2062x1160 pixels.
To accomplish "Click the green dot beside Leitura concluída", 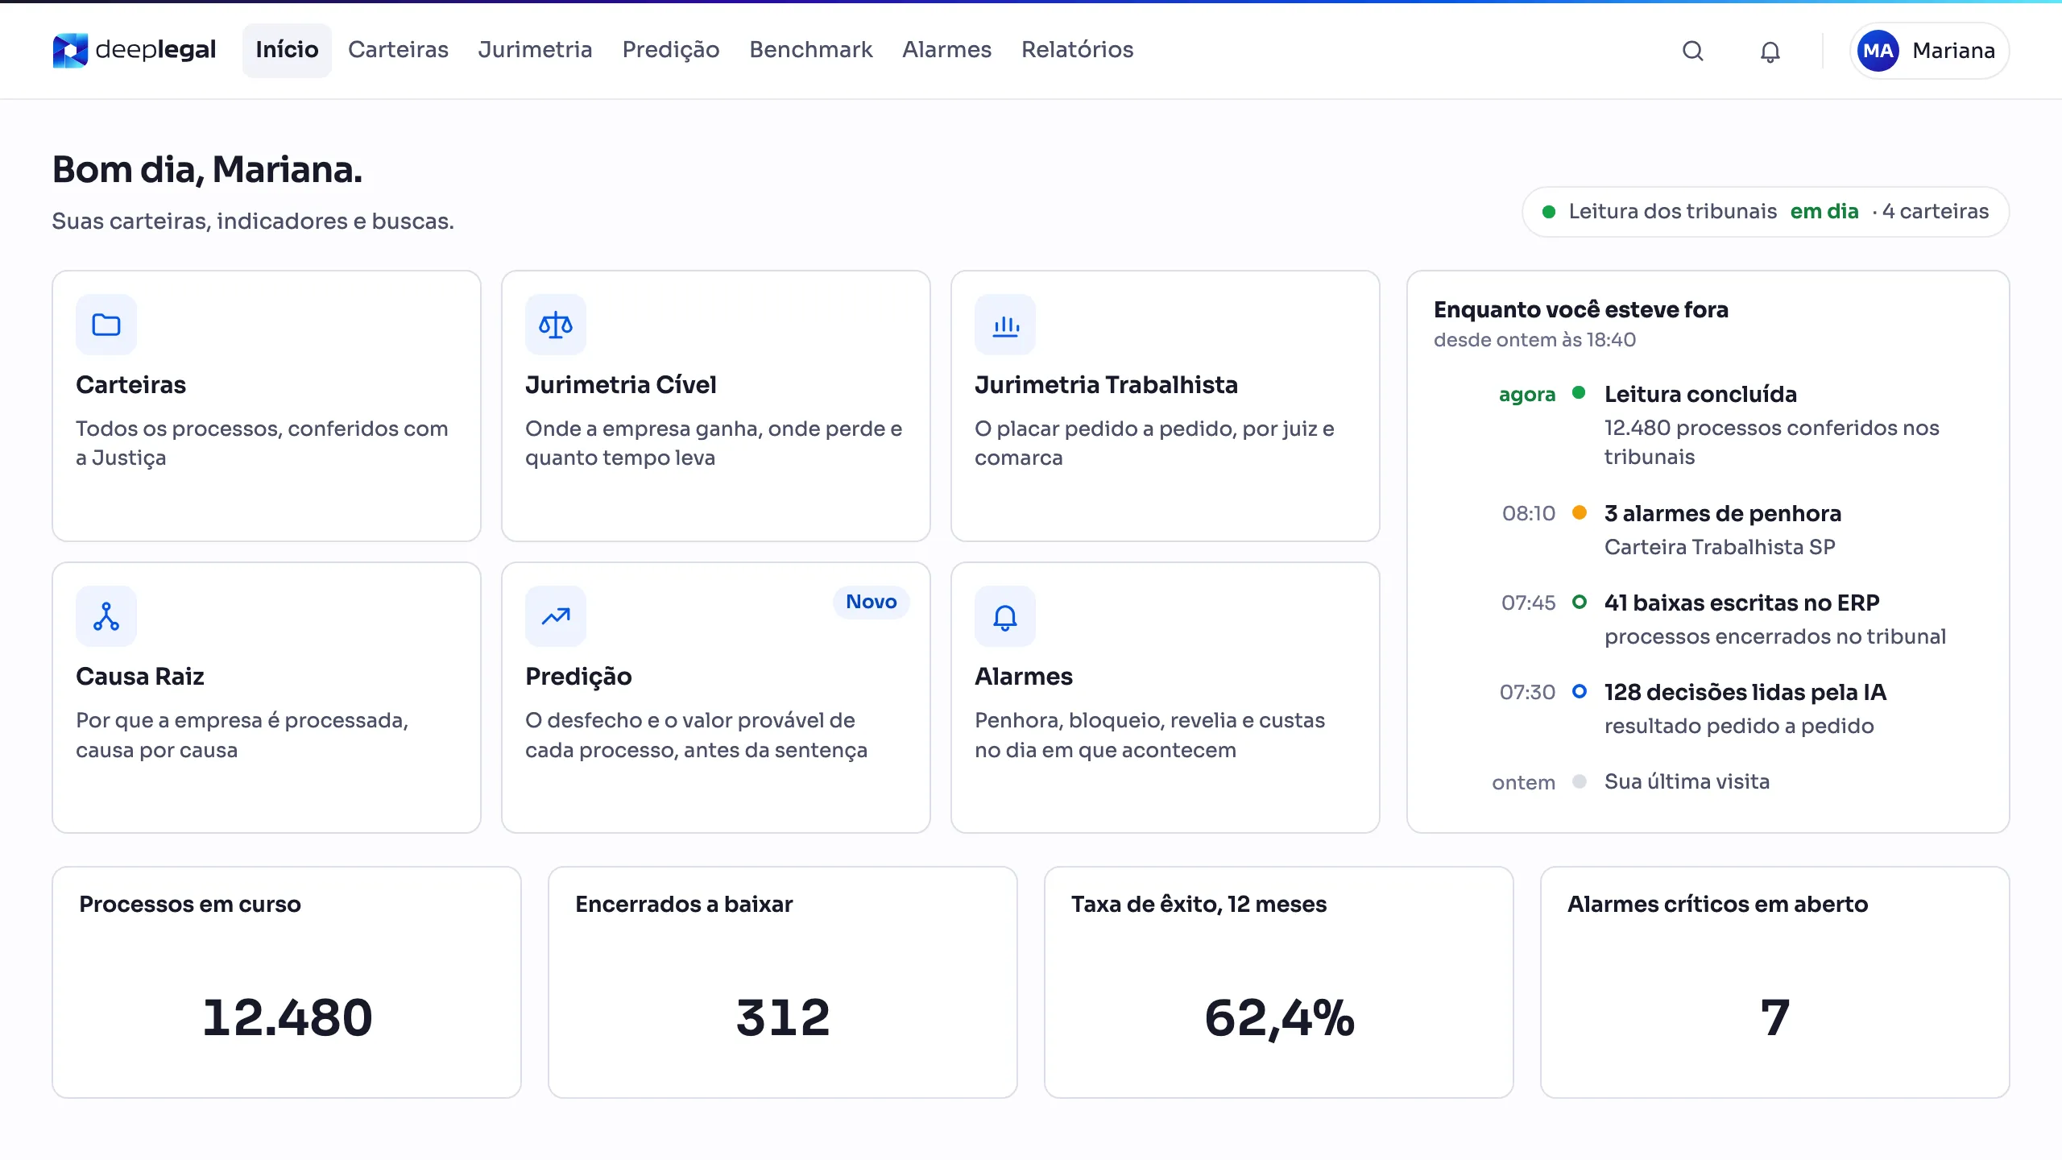I will (1580, 392).
